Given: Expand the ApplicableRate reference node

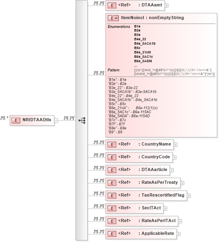Looking at the screenshot, I should (178, 234).
